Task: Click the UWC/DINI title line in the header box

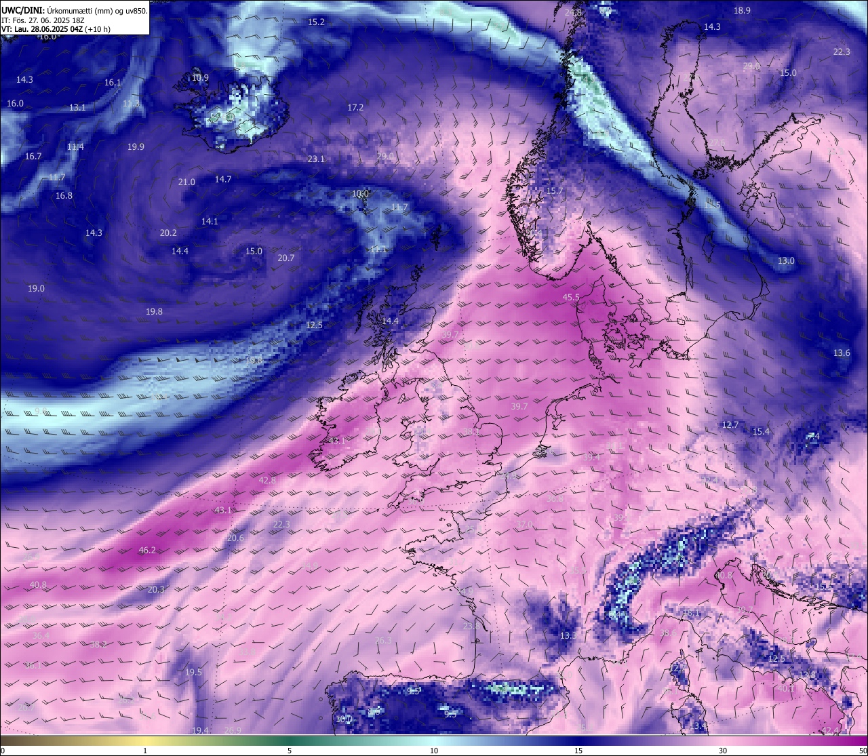Action: [75, 10]
